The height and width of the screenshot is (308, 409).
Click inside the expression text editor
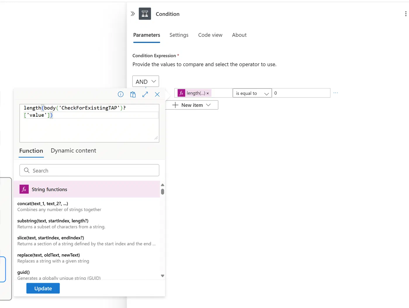89,123
